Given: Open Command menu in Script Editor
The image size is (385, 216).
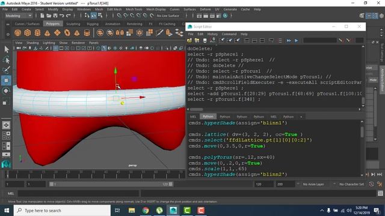Looking at the screenshot, I should coord(229,34).
